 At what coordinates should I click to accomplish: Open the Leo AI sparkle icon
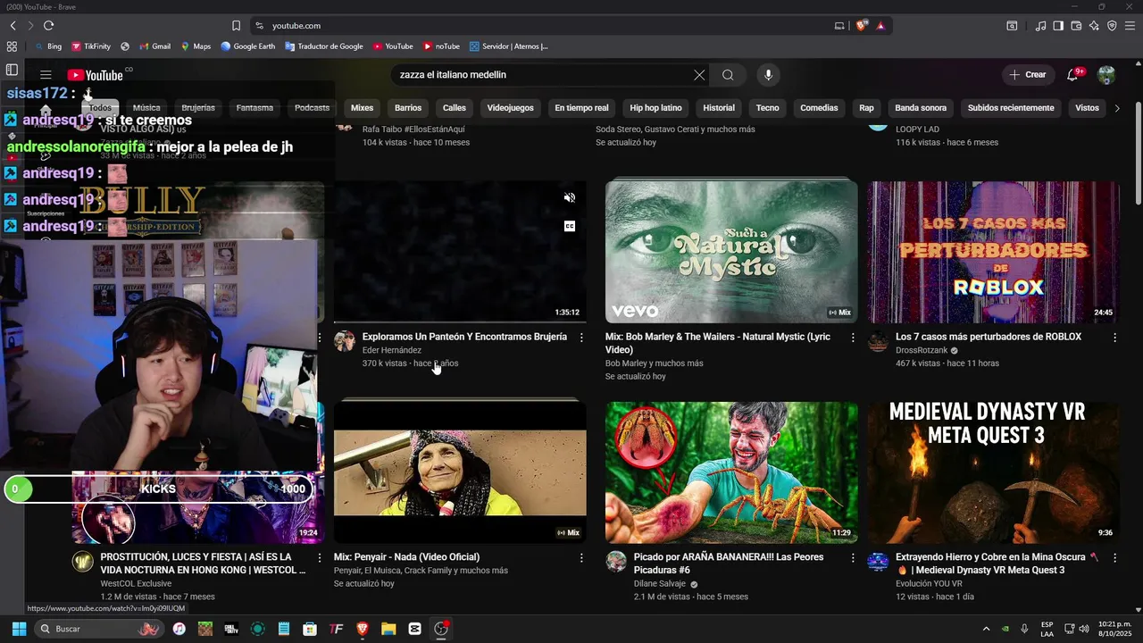click(x=1094, y=26)
